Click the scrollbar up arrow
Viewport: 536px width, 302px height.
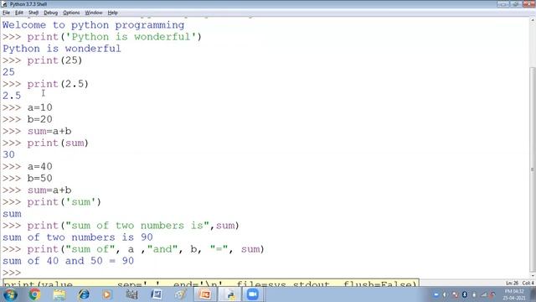coord(533,20)
